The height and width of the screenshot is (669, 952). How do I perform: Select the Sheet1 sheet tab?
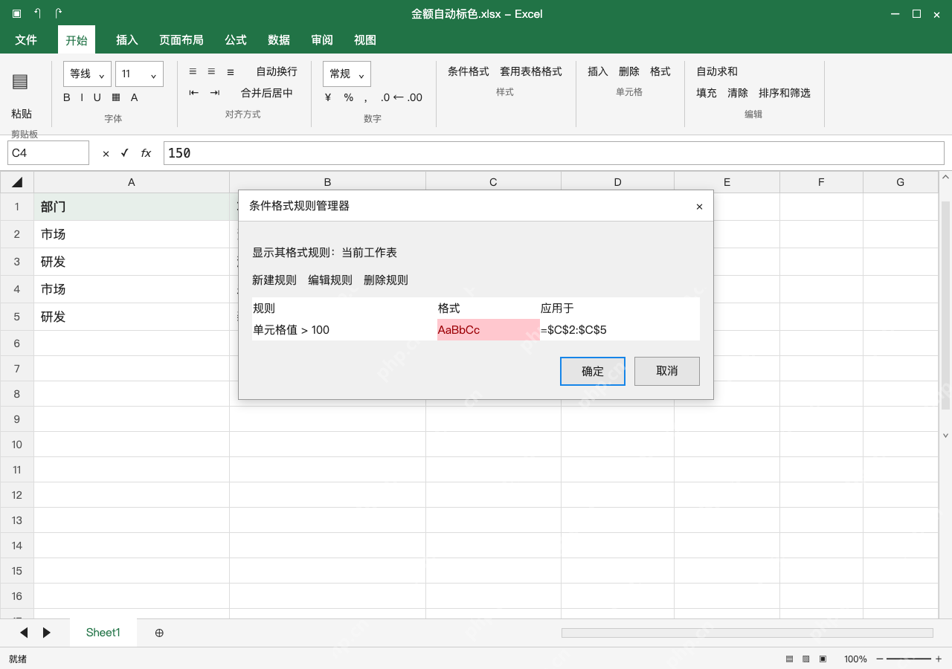103,633
